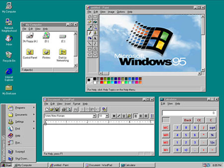Open the Insert menu in WordPad
The image size is (224, 168).
[x=68, y=104]
